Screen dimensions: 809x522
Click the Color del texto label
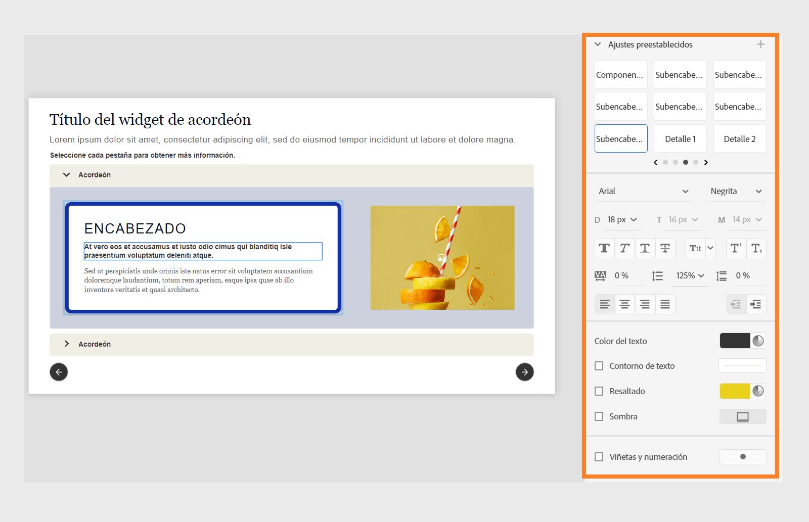tap(620, 341)
